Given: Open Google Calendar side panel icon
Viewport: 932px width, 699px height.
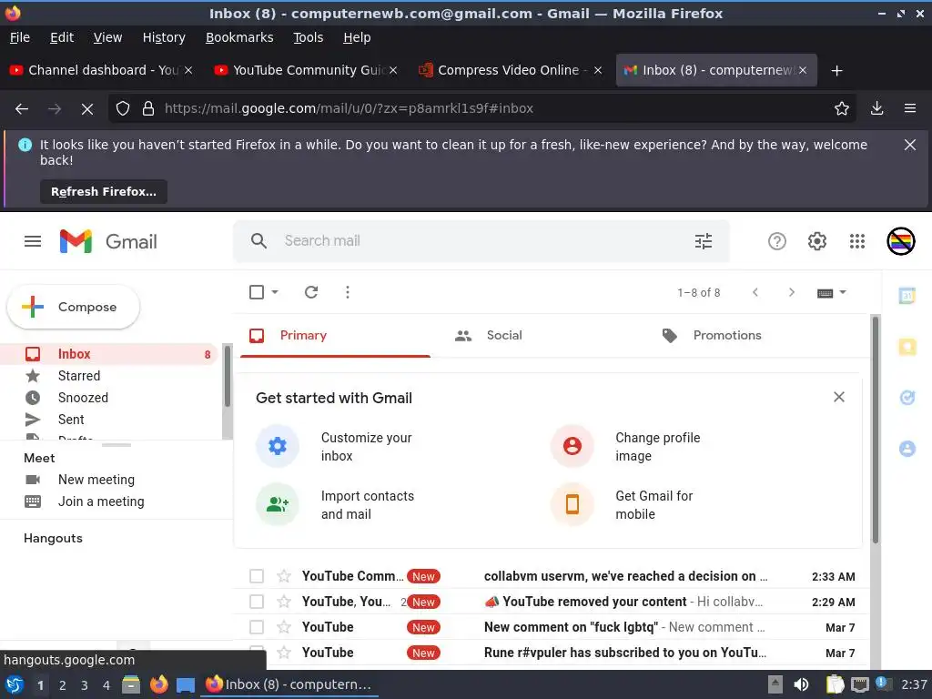Looking at the screenshot, I should point(907,295).
